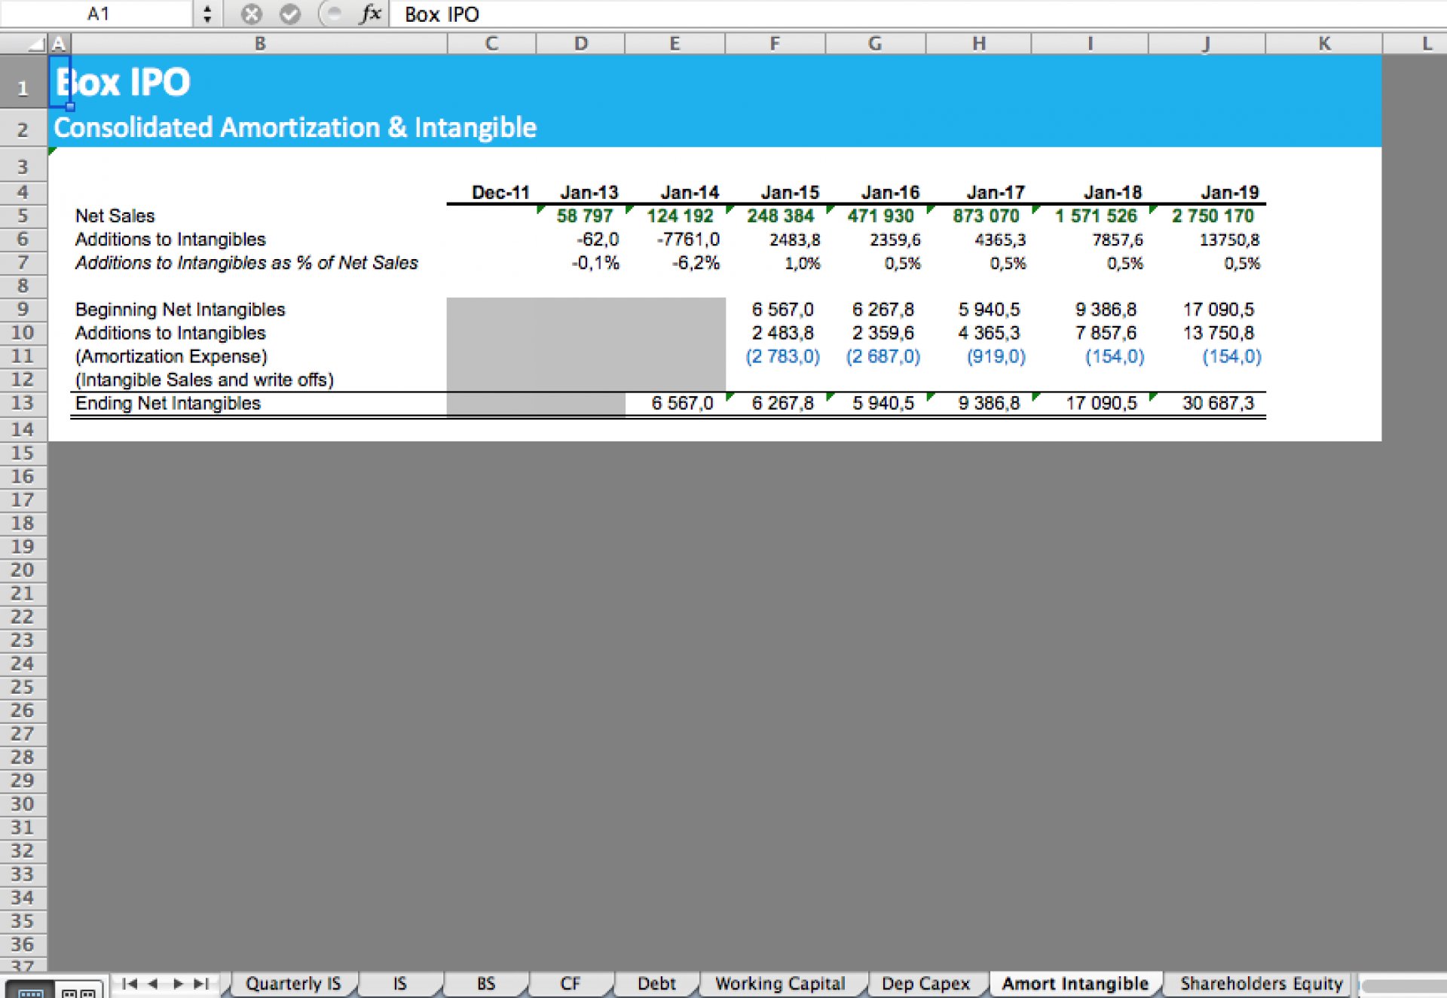Screen dimensions: 1447x998
Task: Open the Shareholders Equity sheet tab
Action: click(x=1262, y=984)
